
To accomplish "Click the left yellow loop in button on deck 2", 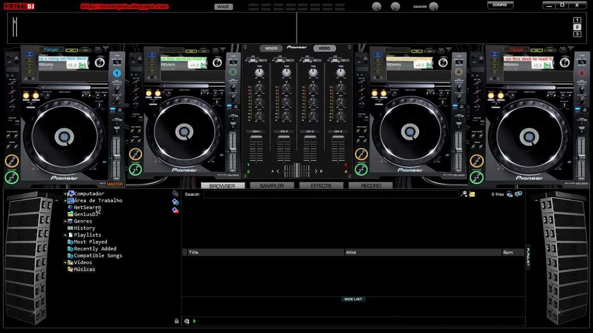I will coord(492,95).
